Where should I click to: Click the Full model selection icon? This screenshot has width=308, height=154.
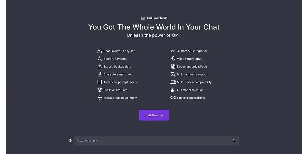[173, 90]
